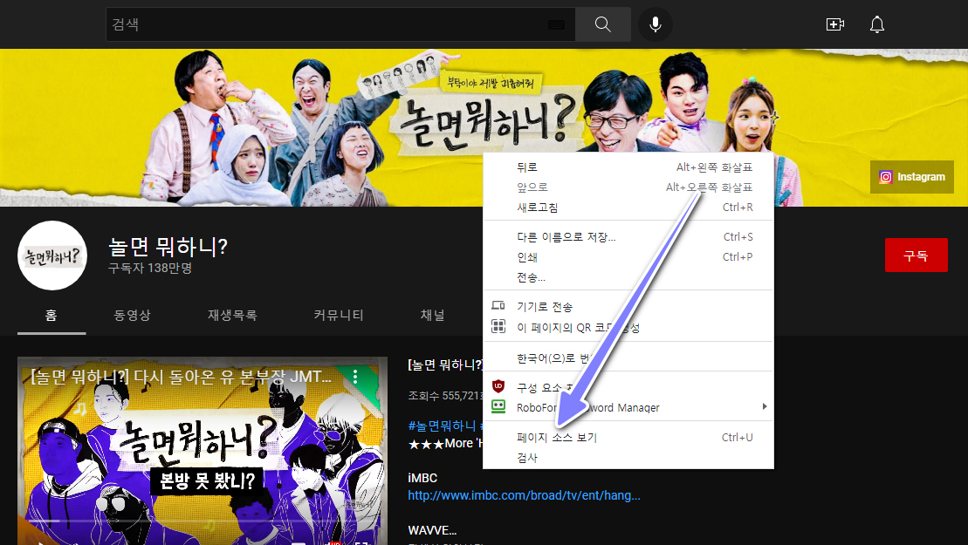Click the featured video thumbnail
This screenshot has width=968, height=545.
click(203, 451)
